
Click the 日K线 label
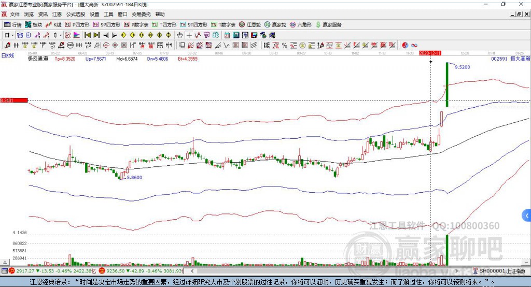click(x=8, y=55)
